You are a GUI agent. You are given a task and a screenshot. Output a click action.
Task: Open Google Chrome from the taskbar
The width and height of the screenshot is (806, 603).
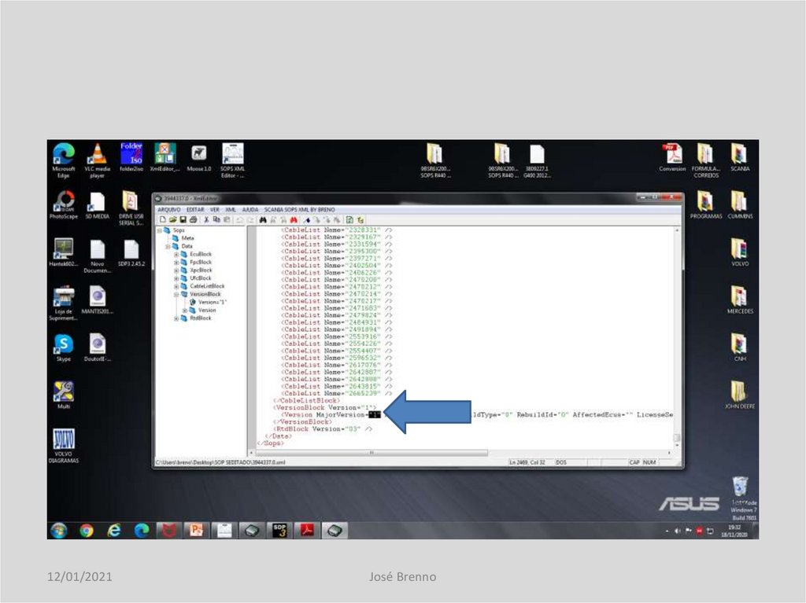(87, 530)
